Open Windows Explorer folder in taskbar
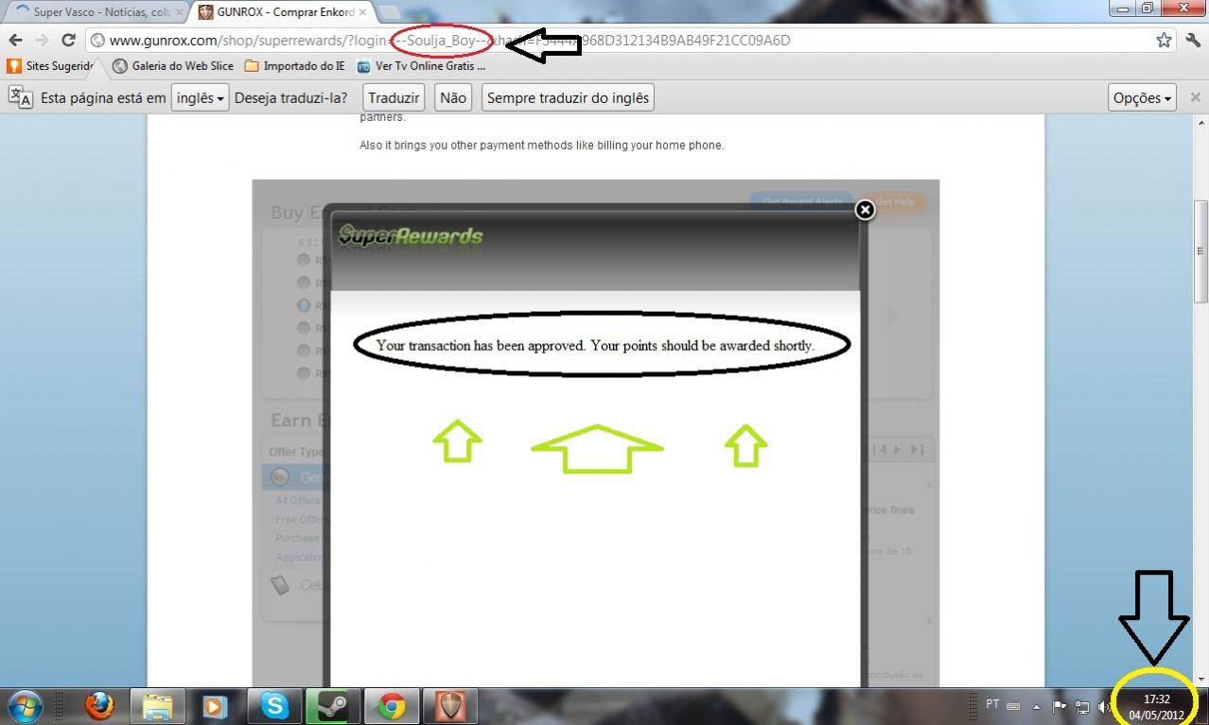This screenshot has height=725, width=1209. coord(157,705)
